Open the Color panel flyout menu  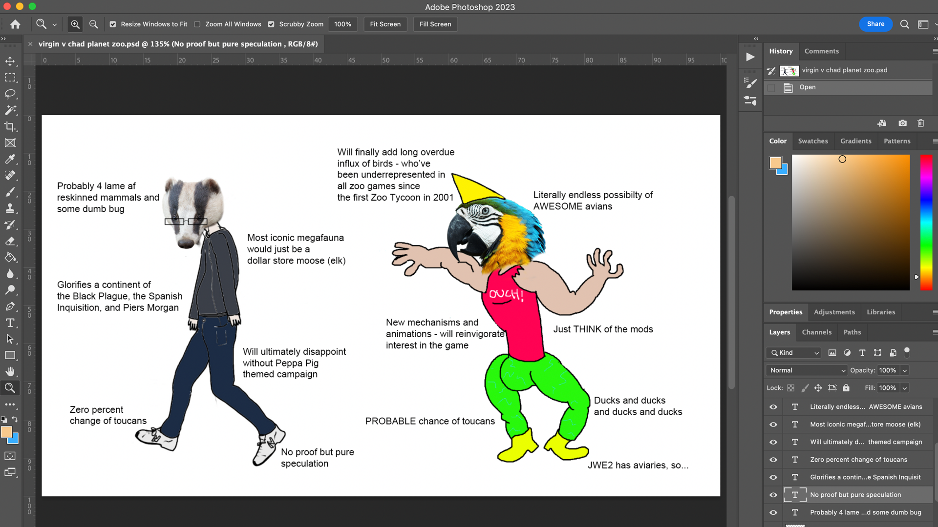click(935, 141)
